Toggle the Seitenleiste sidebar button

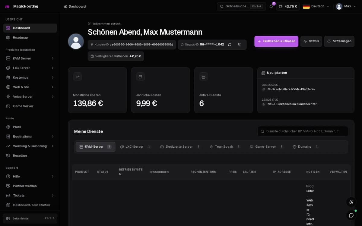pos(30,218)
